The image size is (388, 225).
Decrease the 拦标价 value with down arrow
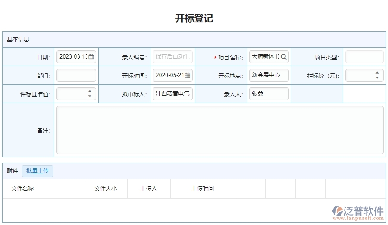coord(377,77)
